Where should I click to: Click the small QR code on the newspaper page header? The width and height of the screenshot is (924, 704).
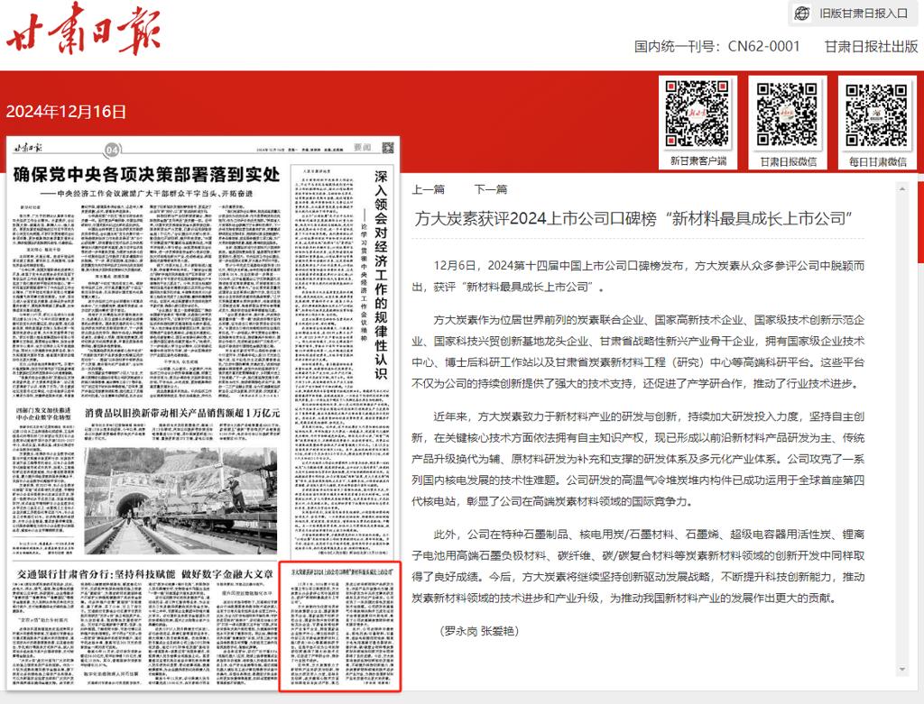coord(388,148)
